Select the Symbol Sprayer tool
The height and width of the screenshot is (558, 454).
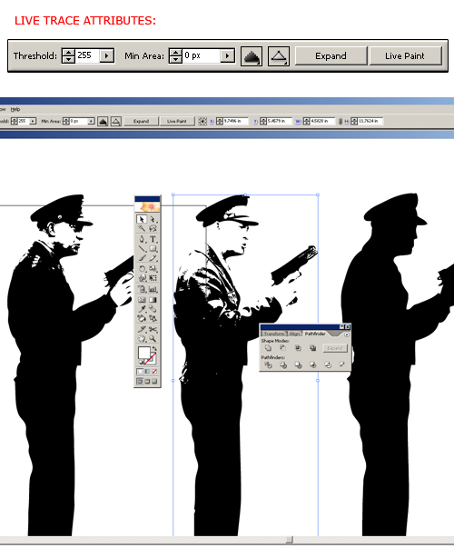click(143, 289)
